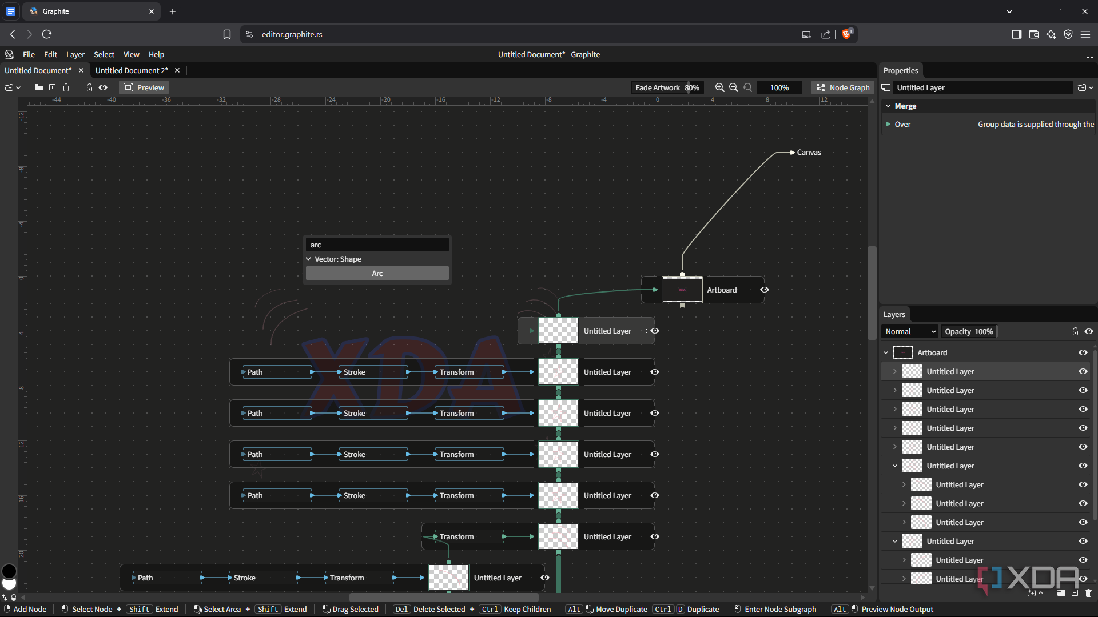Close the Untitled Document* tab
Image resolution: width=1098 pixels, height=617 pixels.
[81, 70]
